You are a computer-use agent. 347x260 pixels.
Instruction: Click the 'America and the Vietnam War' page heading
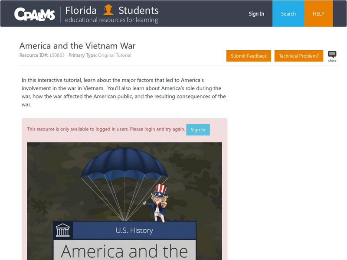click(x=78, y=45)
